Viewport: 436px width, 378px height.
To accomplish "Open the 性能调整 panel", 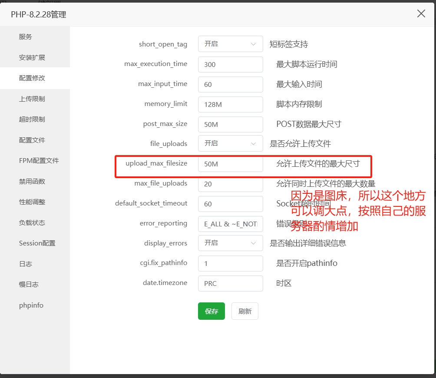I will [x=30, y=202].
